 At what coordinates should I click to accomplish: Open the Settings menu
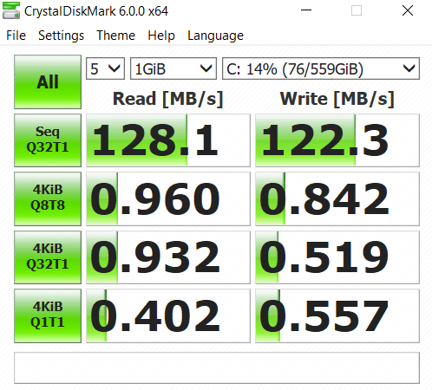click(x=61, y=36)
